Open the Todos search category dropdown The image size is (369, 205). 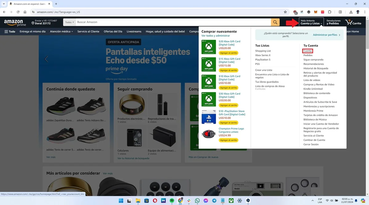click(69, 22)
